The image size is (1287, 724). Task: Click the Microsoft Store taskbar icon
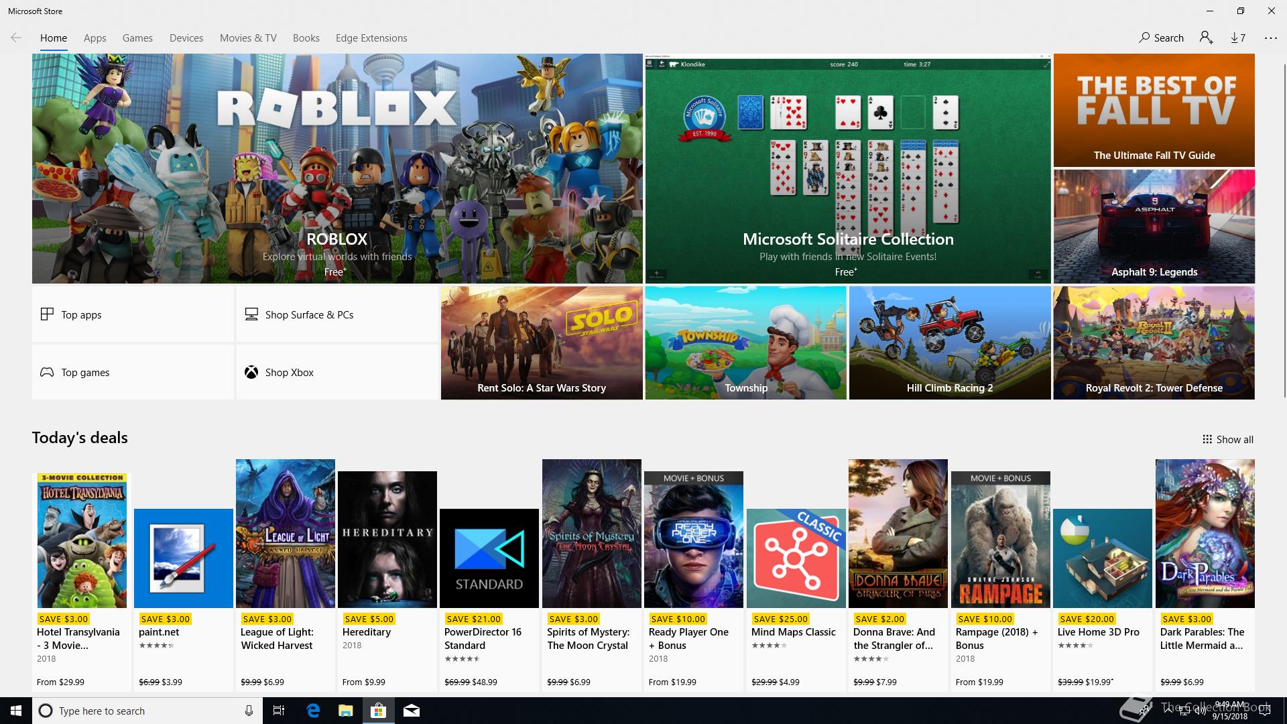[x=378, y=711]
